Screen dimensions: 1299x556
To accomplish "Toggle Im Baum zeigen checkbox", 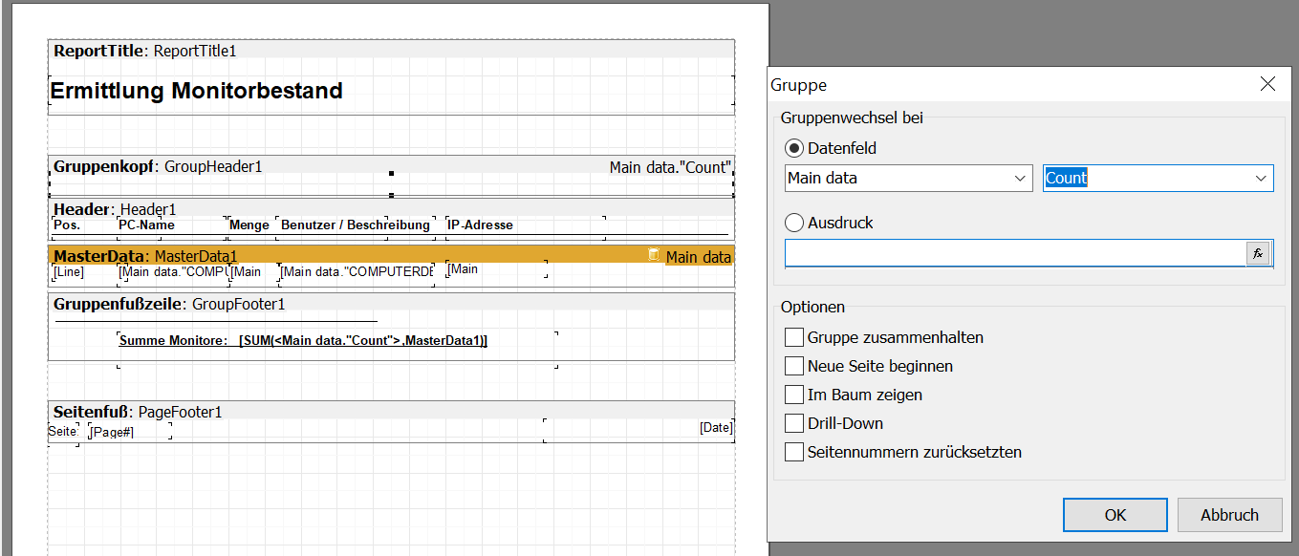I will pos(794,395).
